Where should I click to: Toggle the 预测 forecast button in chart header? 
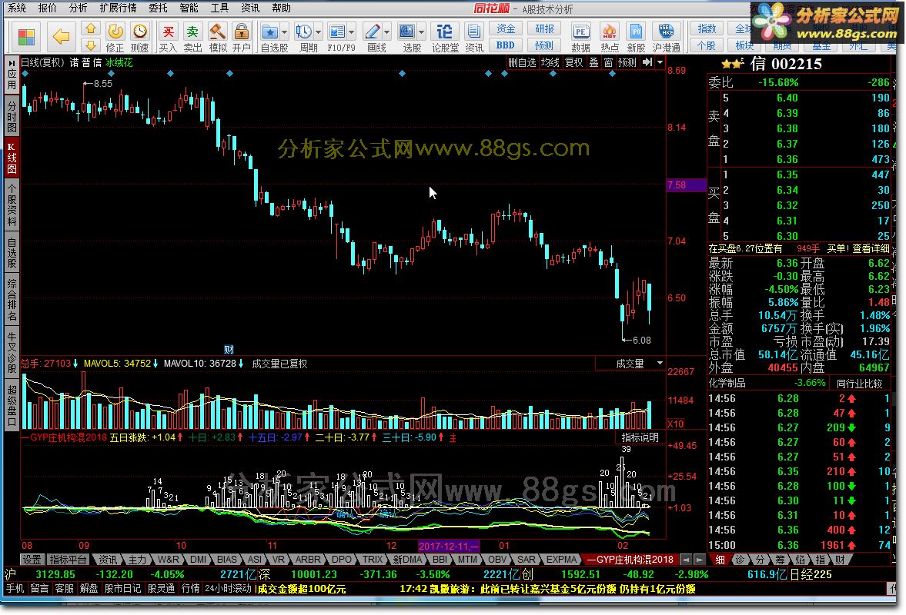(x=627, y=62)
